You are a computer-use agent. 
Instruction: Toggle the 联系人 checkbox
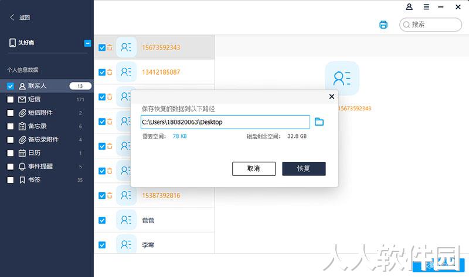[x=11, y=86]
